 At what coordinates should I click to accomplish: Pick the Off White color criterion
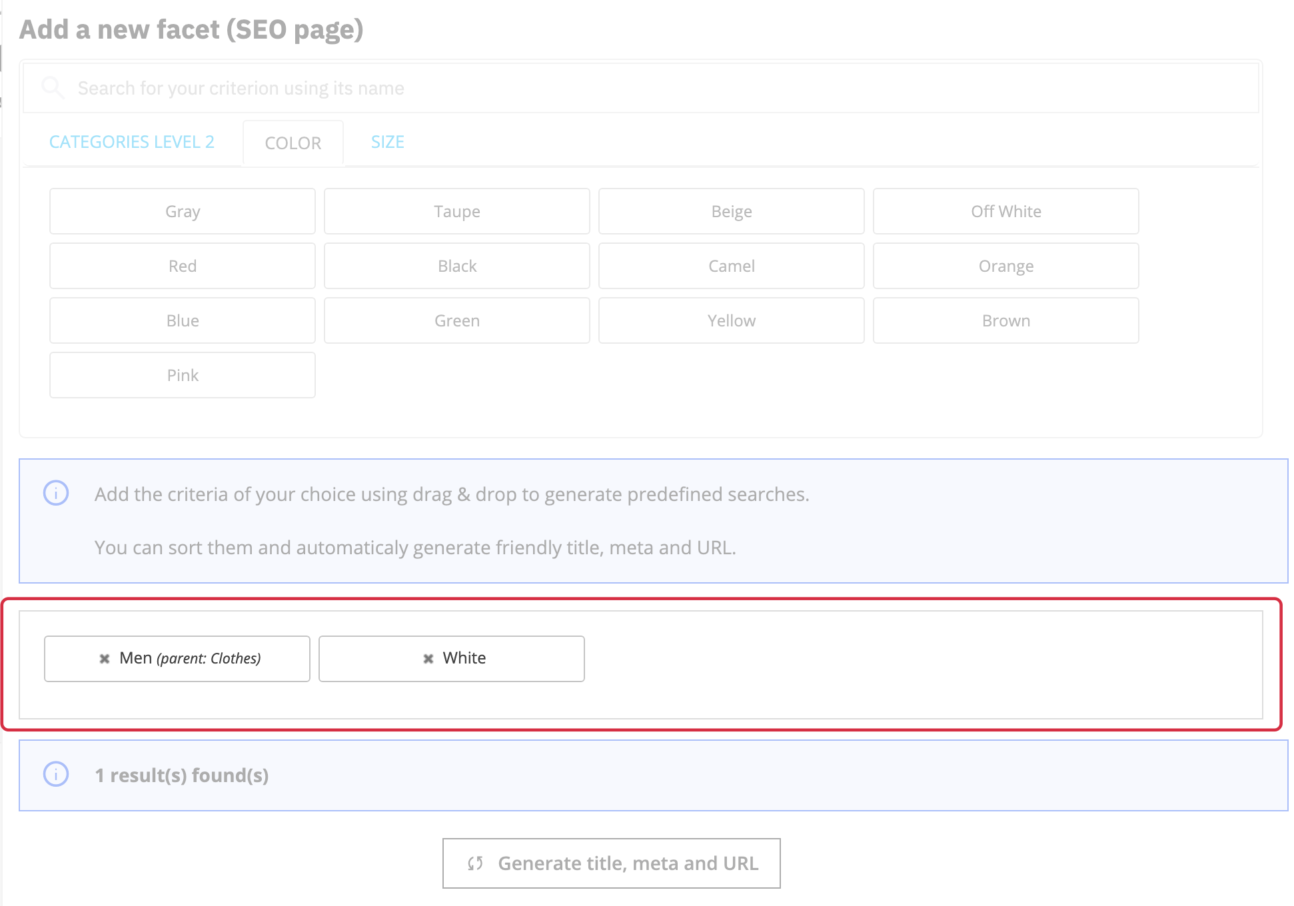click(1006, 211)
